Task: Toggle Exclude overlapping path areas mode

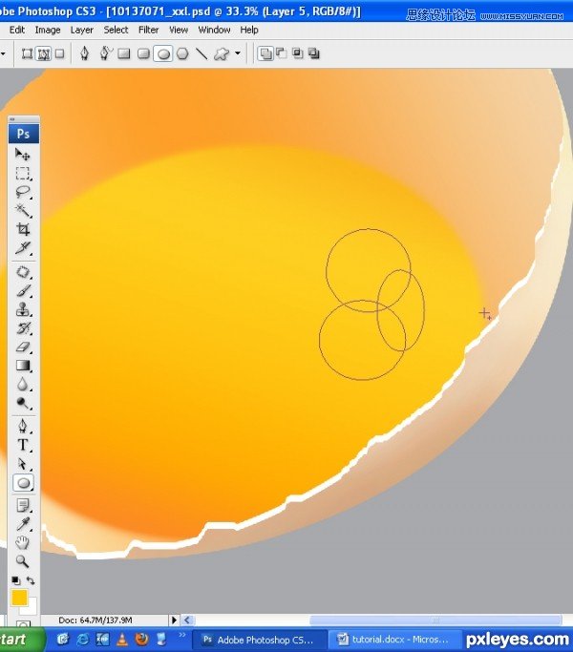Action: coord(314,53)
